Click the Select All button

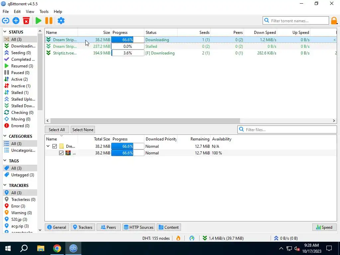pos(57,130)
